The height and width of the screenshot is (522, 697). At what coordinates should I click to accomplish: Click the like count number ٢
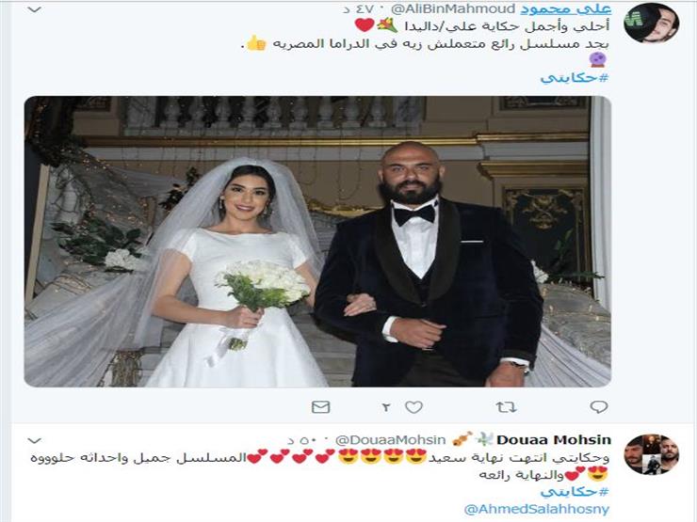pyautogui.click(x=386, y=407)
